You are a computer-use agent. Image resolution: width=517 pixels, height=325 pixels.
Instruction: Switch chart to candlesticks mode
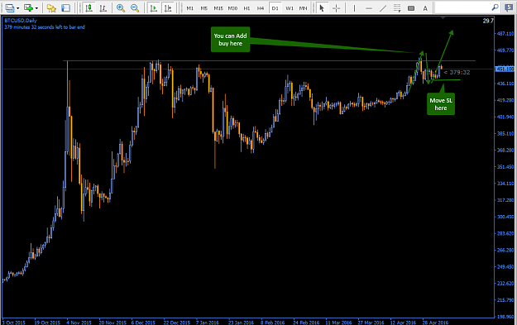89,8
